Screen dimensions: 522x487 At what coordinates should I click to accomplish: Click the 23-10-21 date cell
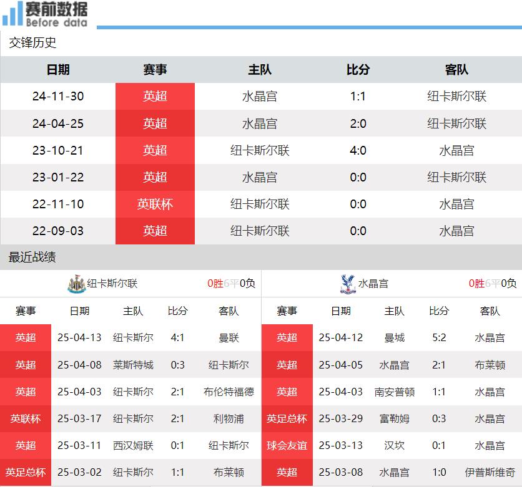point(58,150)
